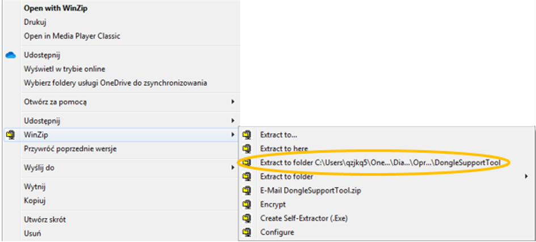
Task: Click WinZip icon beside Extract to...
Action: pyautogui.click(x=247, y=135)
